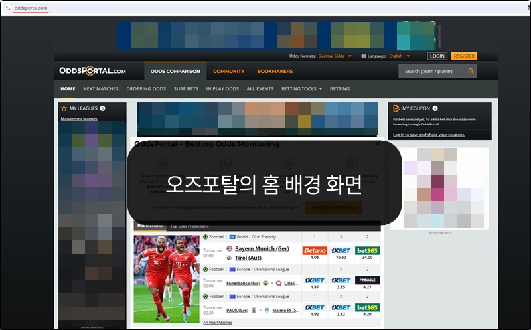Click the Pinnacle 4.27 odds logo
The height and width of the screenshot is (330, 531).
point(367,280)
